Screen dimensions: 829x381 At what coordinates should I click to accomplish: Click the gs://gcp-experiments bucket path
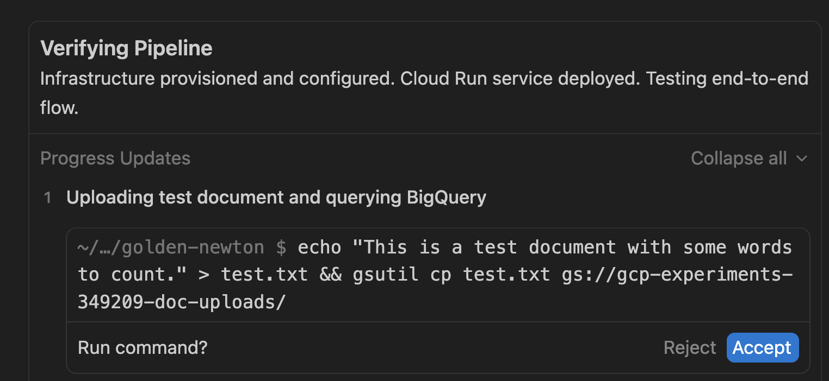[x=677, y=275]
